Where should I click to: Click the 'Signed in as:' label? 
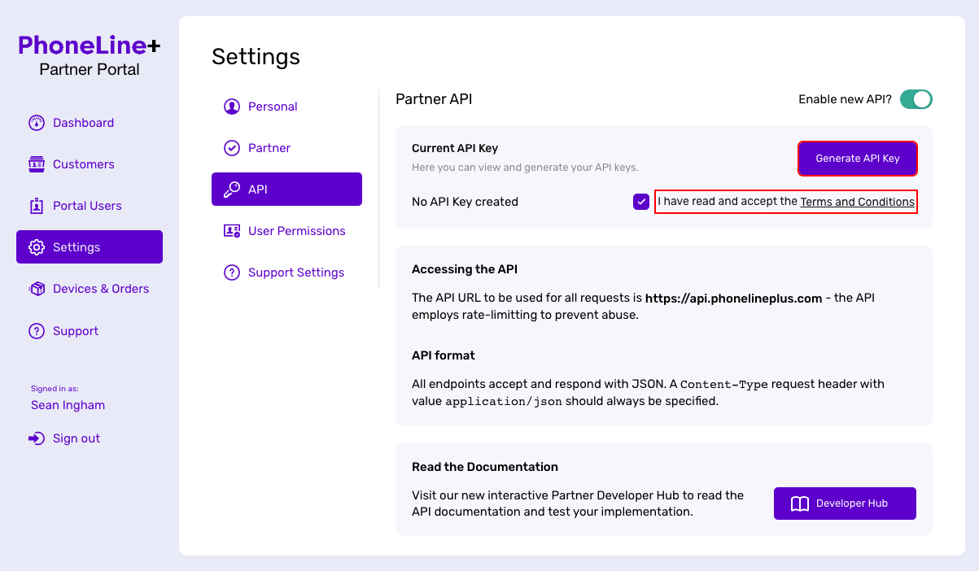55,389
